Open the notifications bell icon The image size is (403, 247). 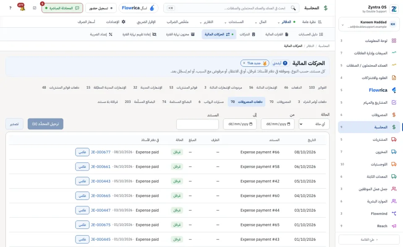pyautogui.click(x=22, y=8)
